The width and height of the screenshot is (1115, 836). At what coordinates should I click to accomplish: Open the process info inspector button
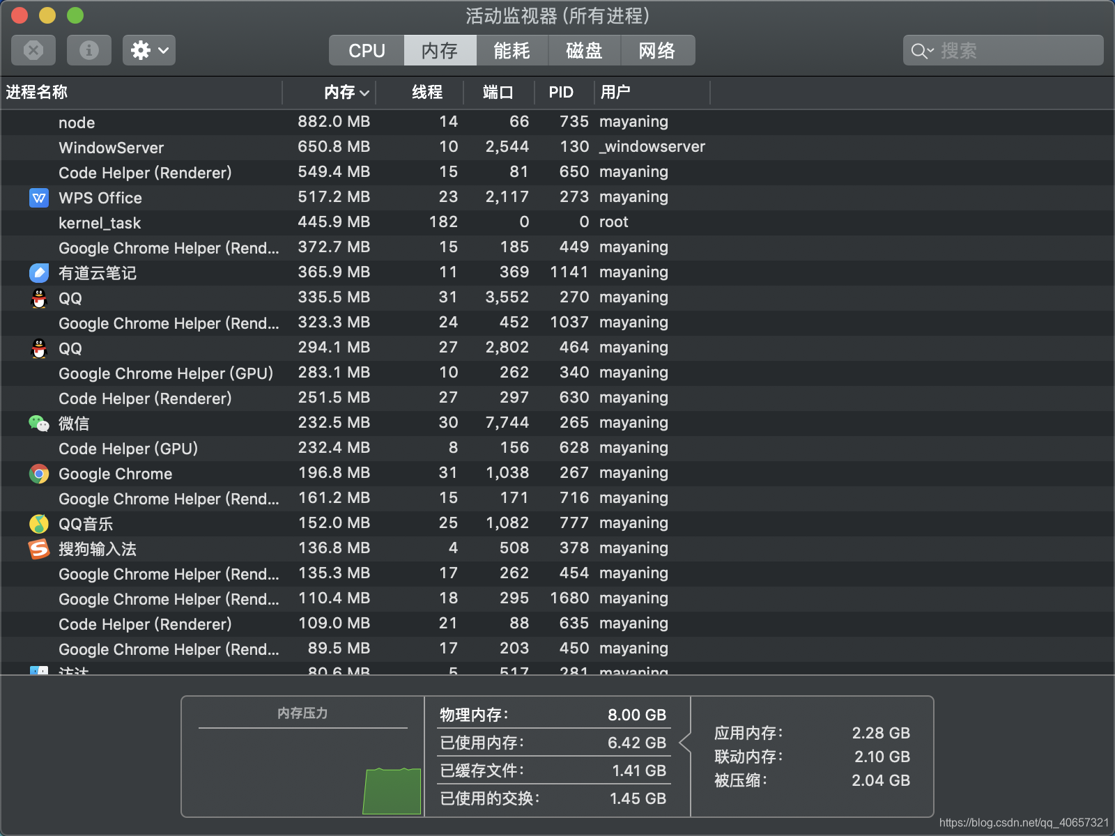(89, 50)
